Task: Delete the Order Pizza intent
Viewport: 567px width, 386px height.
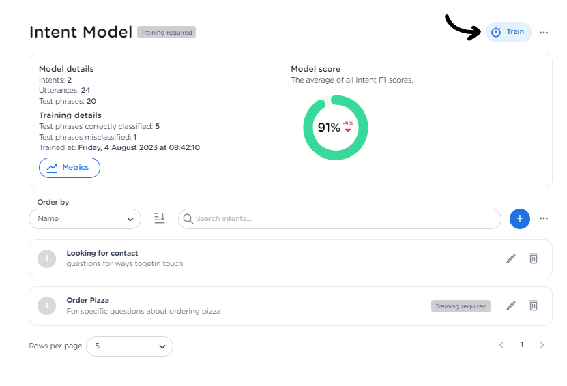Action: coord(534,306)
